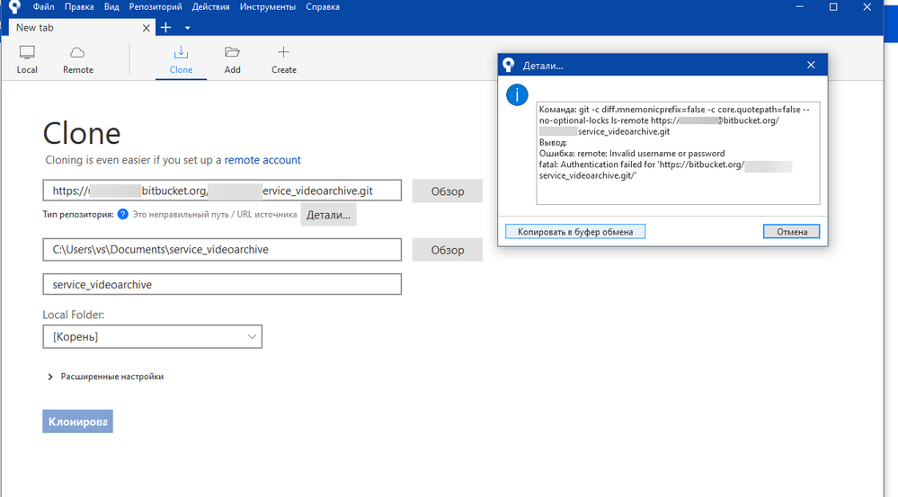
Task: Click the service_videoarchive name field
Action: [x=222, y=285]
